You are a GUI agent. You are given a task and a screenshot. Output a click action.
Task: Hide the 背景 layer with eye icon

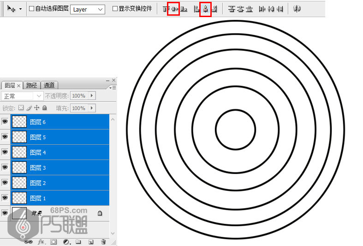(5, 213)
